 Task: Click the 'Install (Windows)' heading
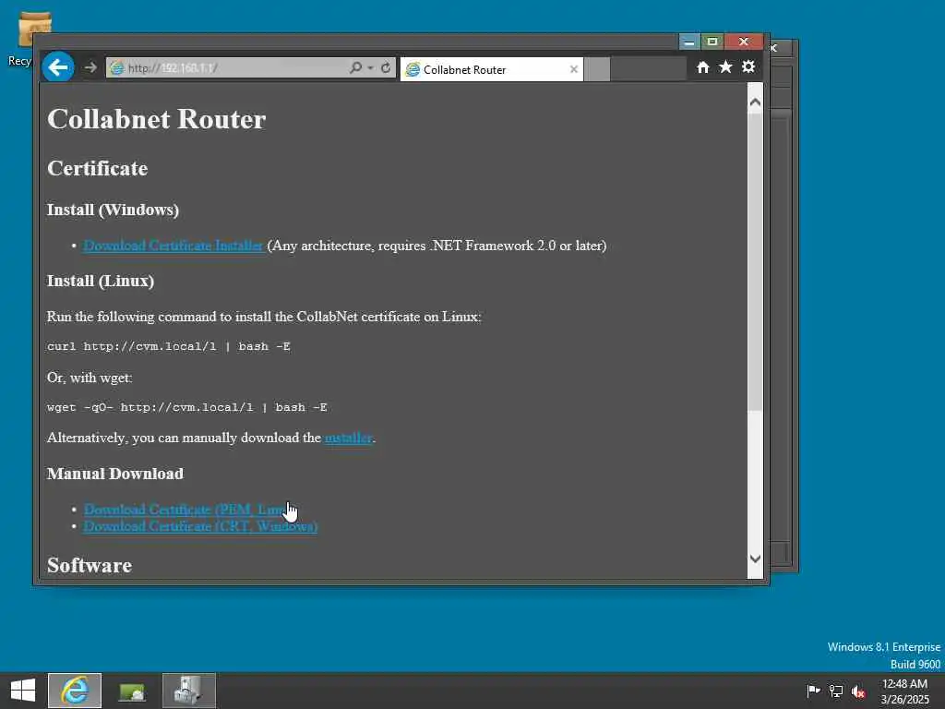(x=113, y=210)
